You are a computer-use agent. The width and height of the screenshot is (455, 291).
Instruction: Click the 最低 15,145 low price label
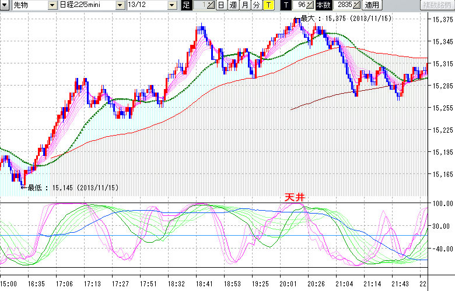pos(73,187)
